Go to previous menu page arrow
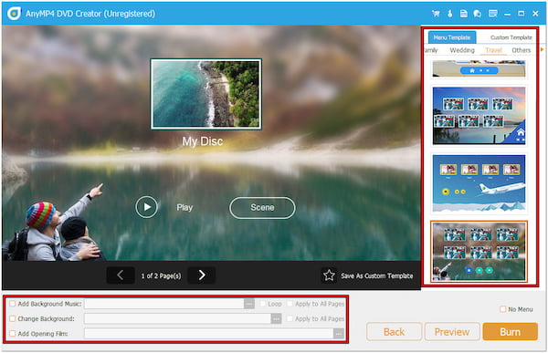This screenshot has width=548, height=353. (x=121, y=275)
